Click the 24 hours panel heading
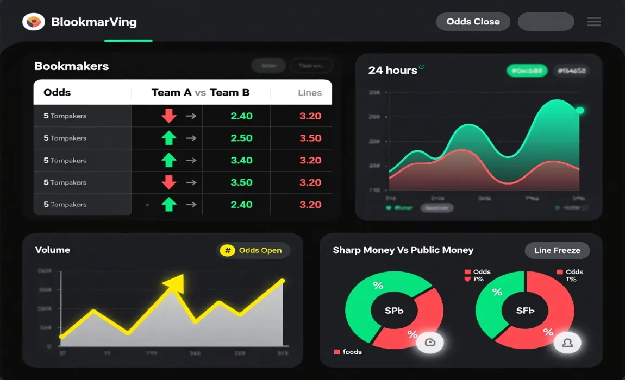The height and width of the screenshot is (380, 625). pyautogui.click(x=392, y=71)
